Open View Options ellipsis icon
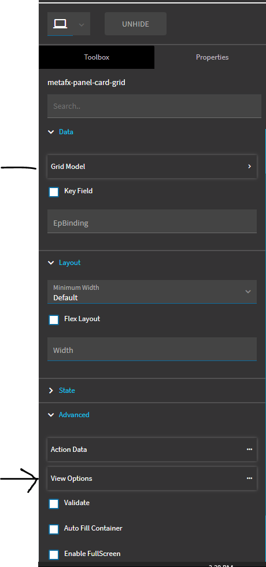Screen dimensions: 266x567 [x=249, y=478]
